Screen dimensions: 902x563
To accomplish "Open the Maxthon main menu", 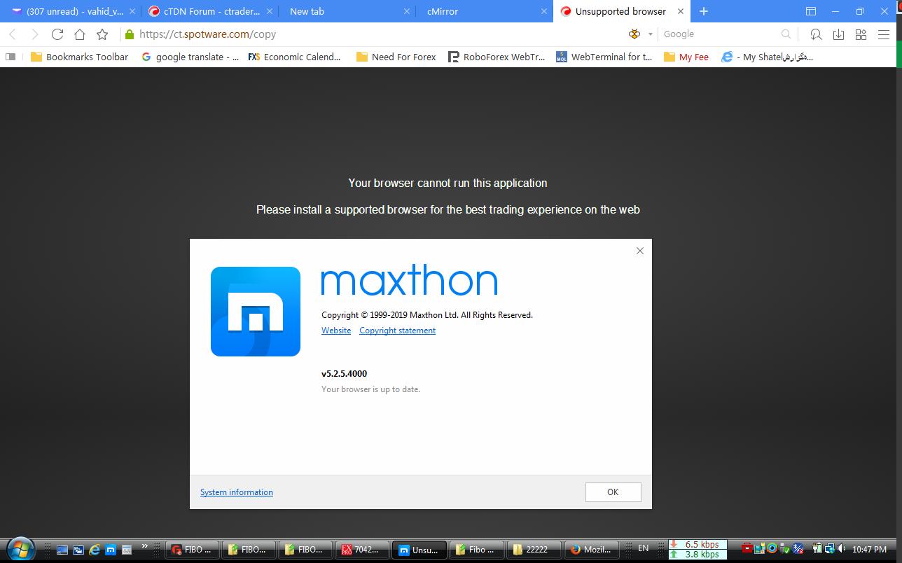I will click(x=884, y=34).
